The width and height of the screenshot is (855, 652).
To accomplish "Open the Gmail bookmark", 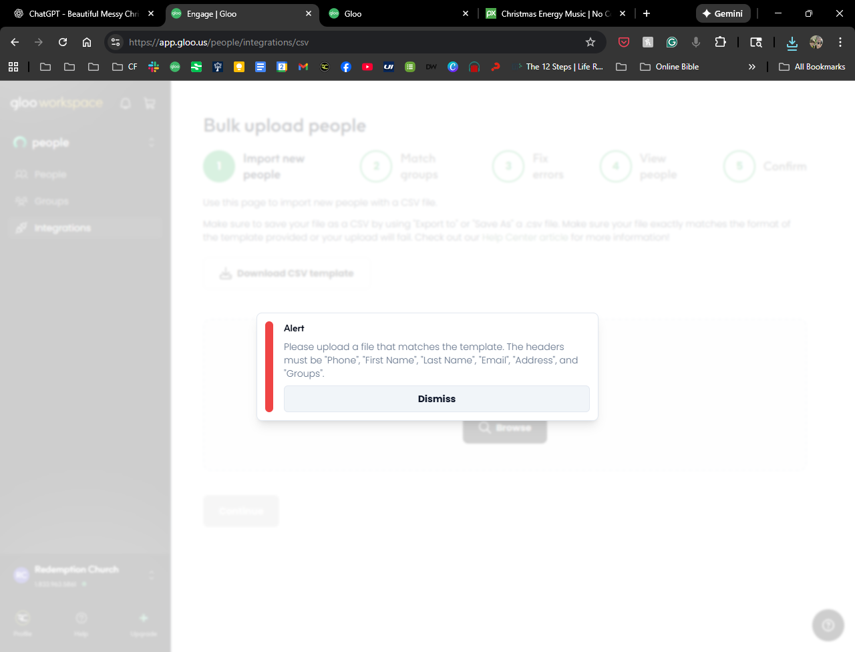I will coord(303,67).
